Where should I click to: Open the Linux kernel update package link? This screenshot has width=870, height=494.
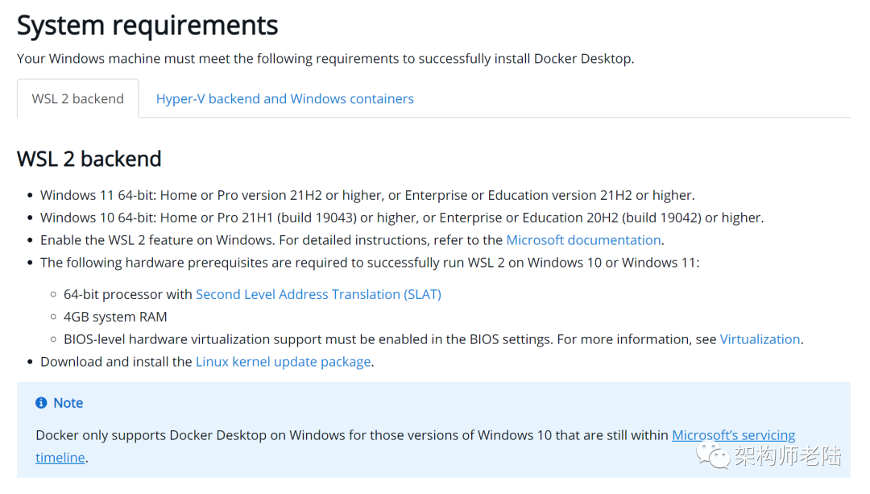pos(283,362)
